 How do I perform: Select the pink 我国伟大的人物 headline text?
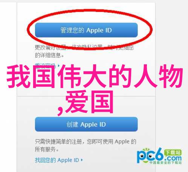pyautogui.click(x=95, y=76)
